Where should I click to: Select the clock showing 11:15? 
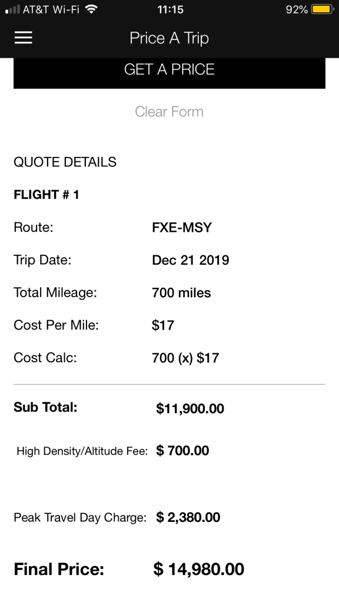(169, 9)
